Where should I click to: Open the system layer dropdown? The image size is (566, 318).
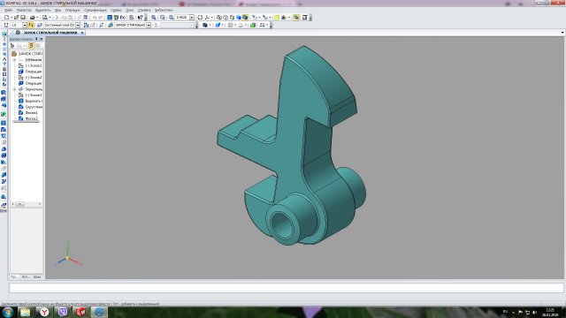(x=78, y=25)
